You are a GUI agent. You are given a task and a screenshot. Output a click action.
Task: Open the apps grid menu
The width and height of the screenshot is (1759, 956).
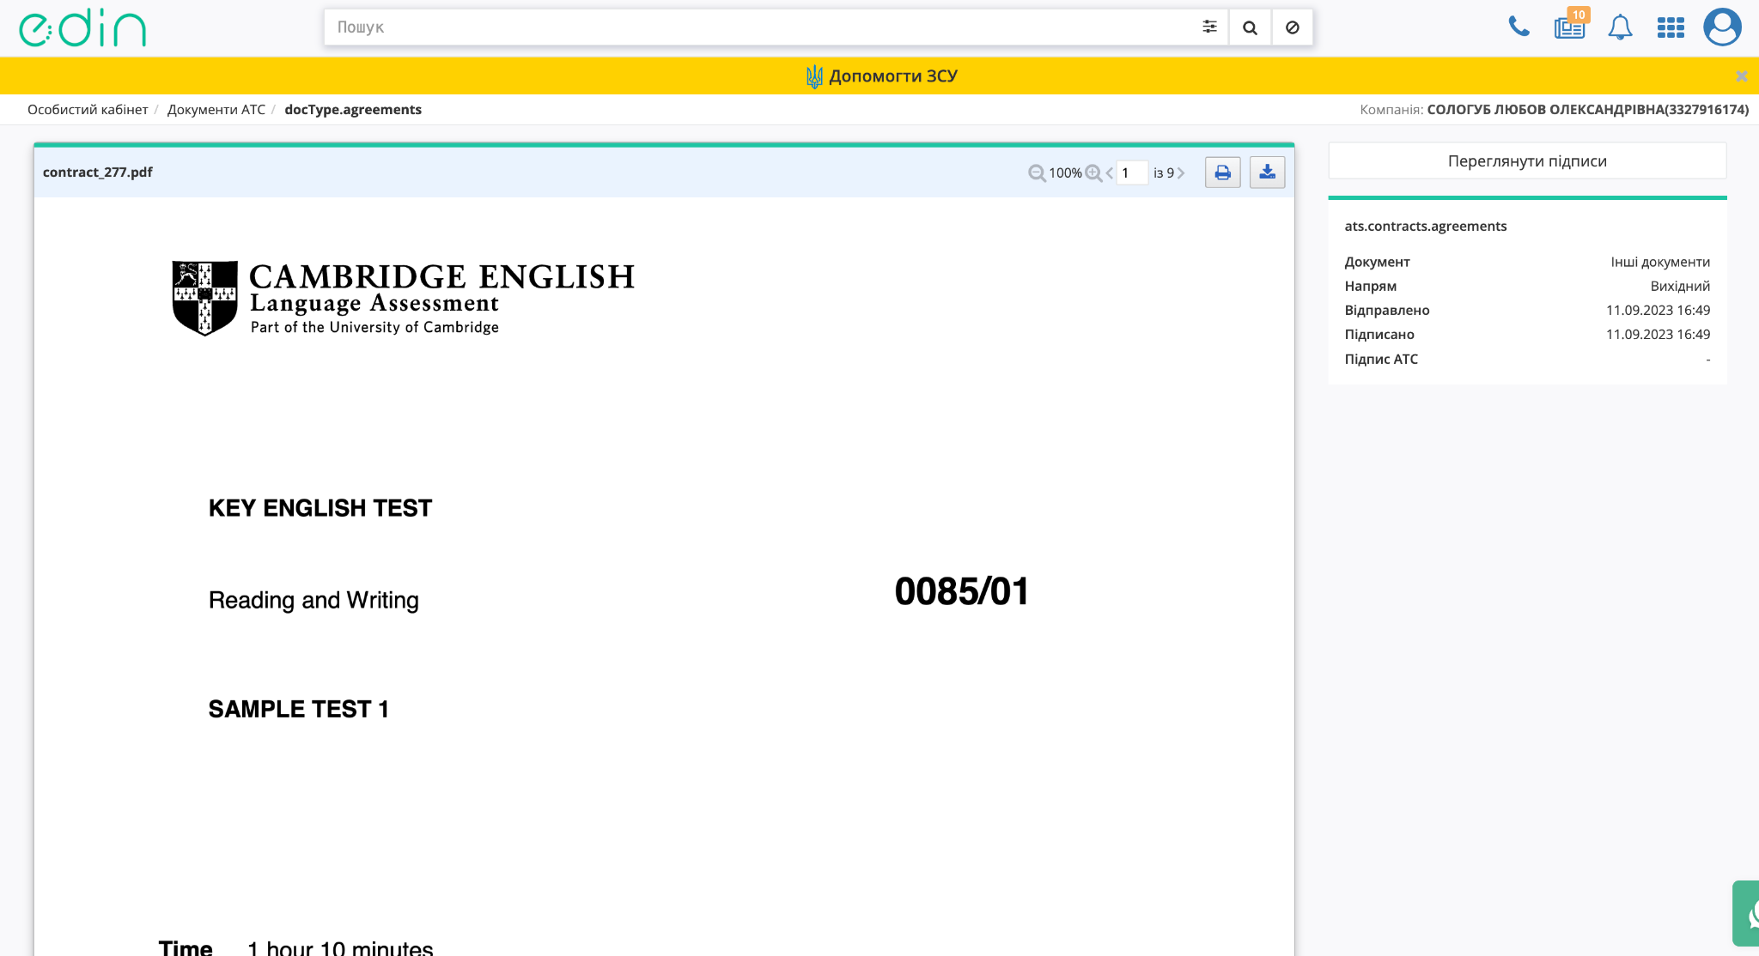click(1671, 27)
